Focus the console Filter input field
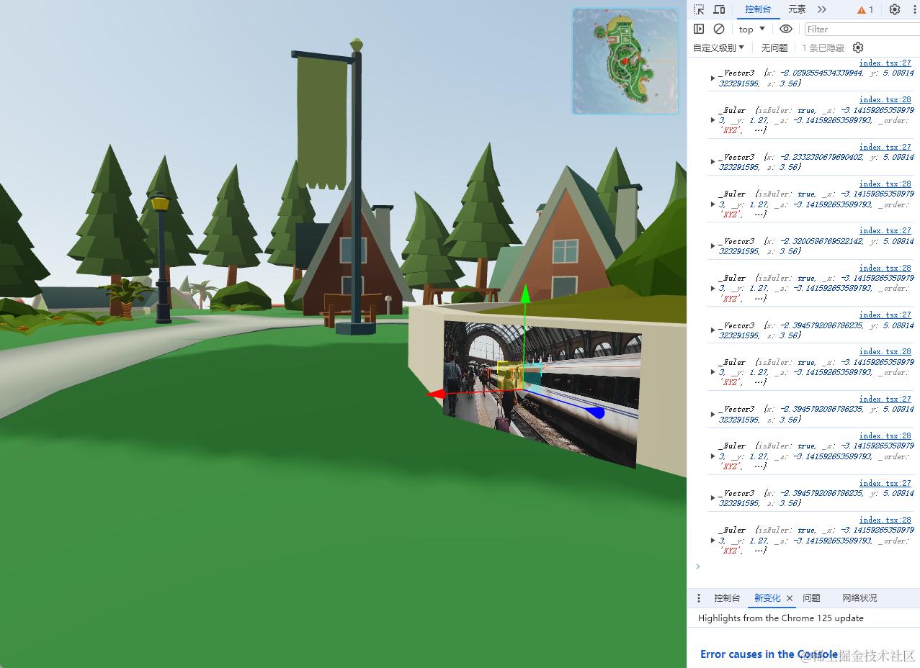 click(x=862, y=29)
